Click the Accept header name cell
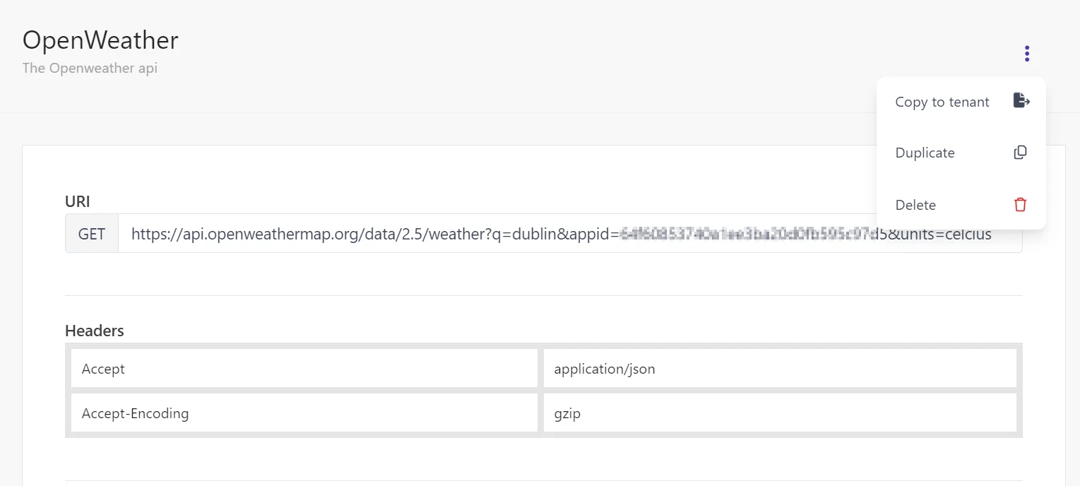Screen dimensions: 1080x486 304,369
